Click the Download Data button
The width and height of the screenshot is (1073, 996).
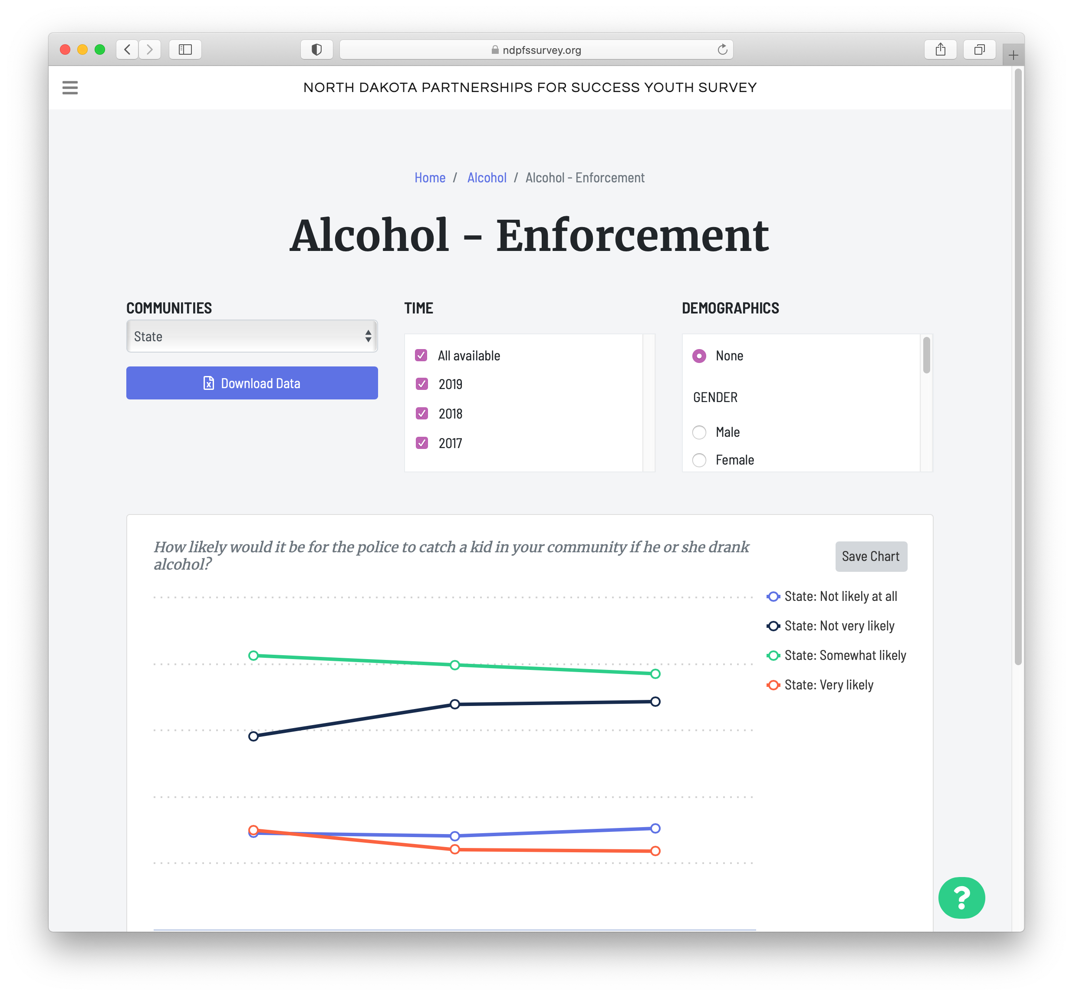(252, 383)
